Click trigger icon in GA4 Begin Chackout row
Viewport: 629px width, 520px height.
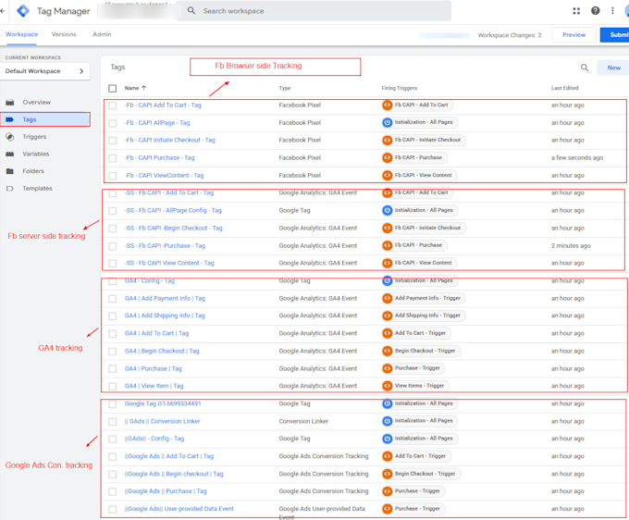pyautogui.click(x=387, y=351)
